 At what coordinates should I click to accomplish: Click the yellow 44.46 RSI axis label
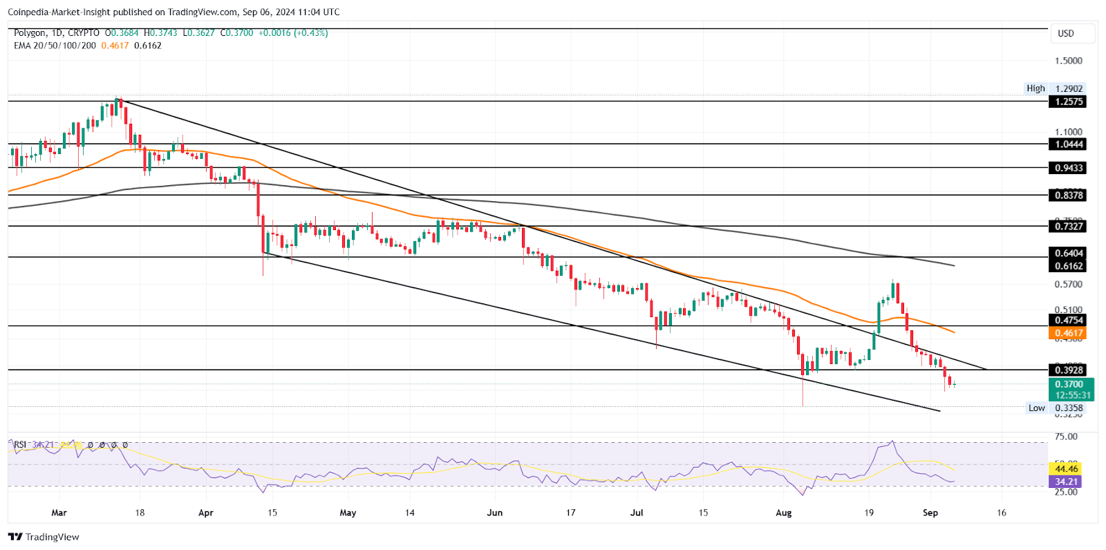pos(1065,469)
